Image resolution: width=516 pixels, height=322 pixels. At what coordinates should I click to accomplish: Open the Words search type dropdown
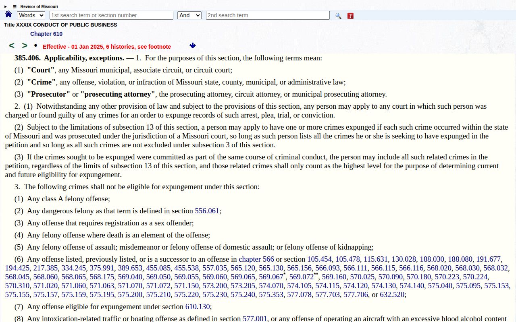point(31,15)
